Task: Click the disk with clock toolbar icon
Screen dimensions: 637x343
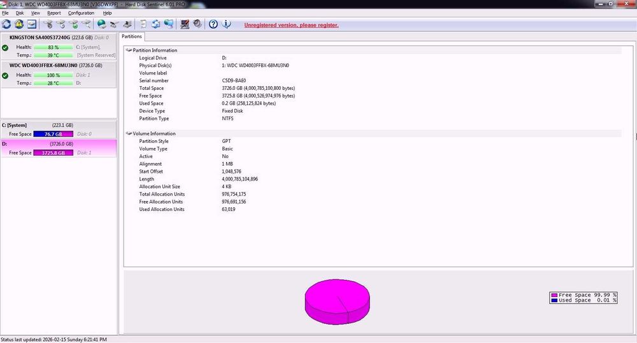Action: pyautogui.click(x=61, y=24)
